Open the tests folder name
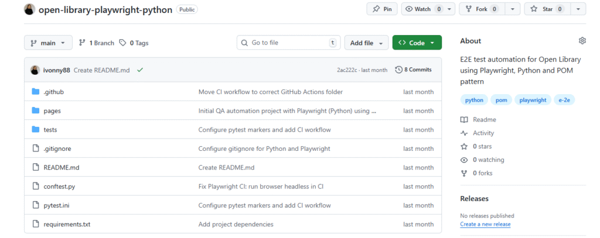This screenshot has width=600, height=238. [x=50, y=129]
